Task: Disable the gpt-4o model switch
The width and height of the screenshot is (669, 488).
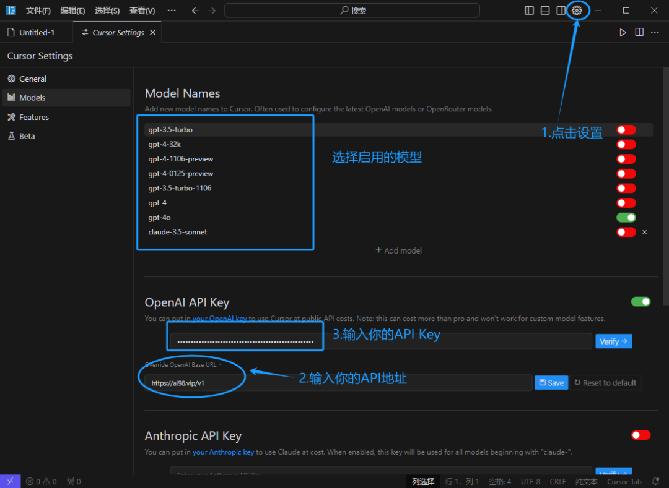Action: [x=626, y=218]
